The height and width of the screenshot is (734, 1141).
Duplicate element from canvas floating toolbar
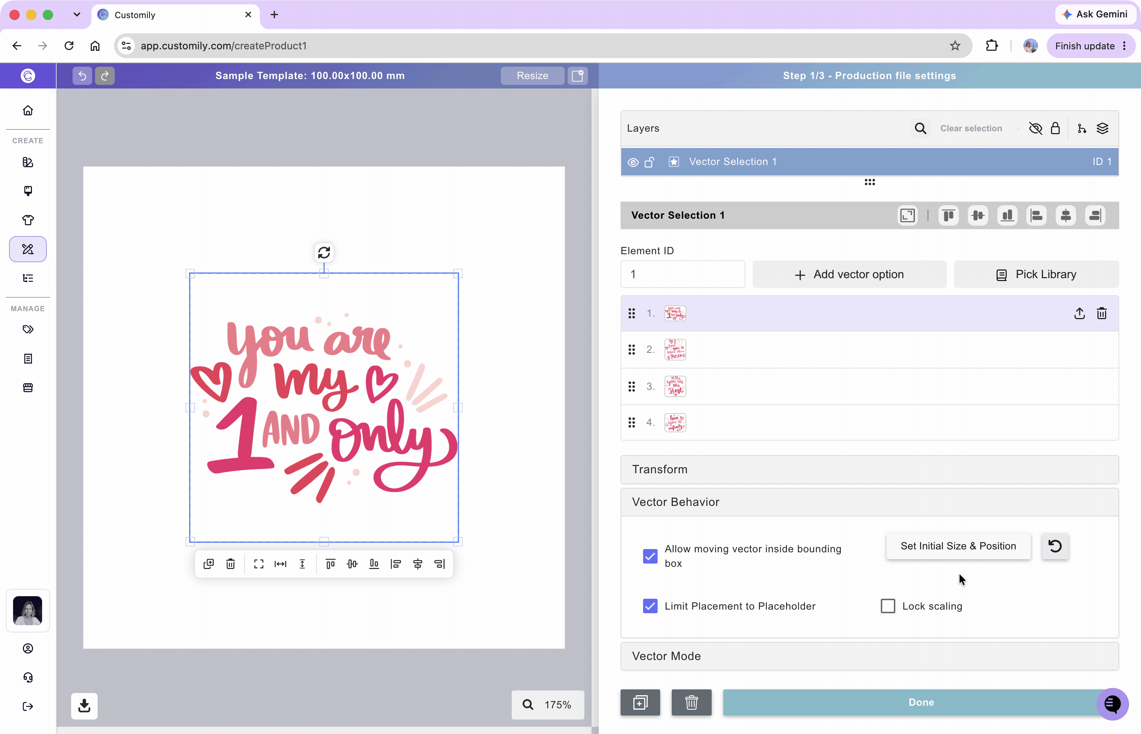[x=208, y=564]
